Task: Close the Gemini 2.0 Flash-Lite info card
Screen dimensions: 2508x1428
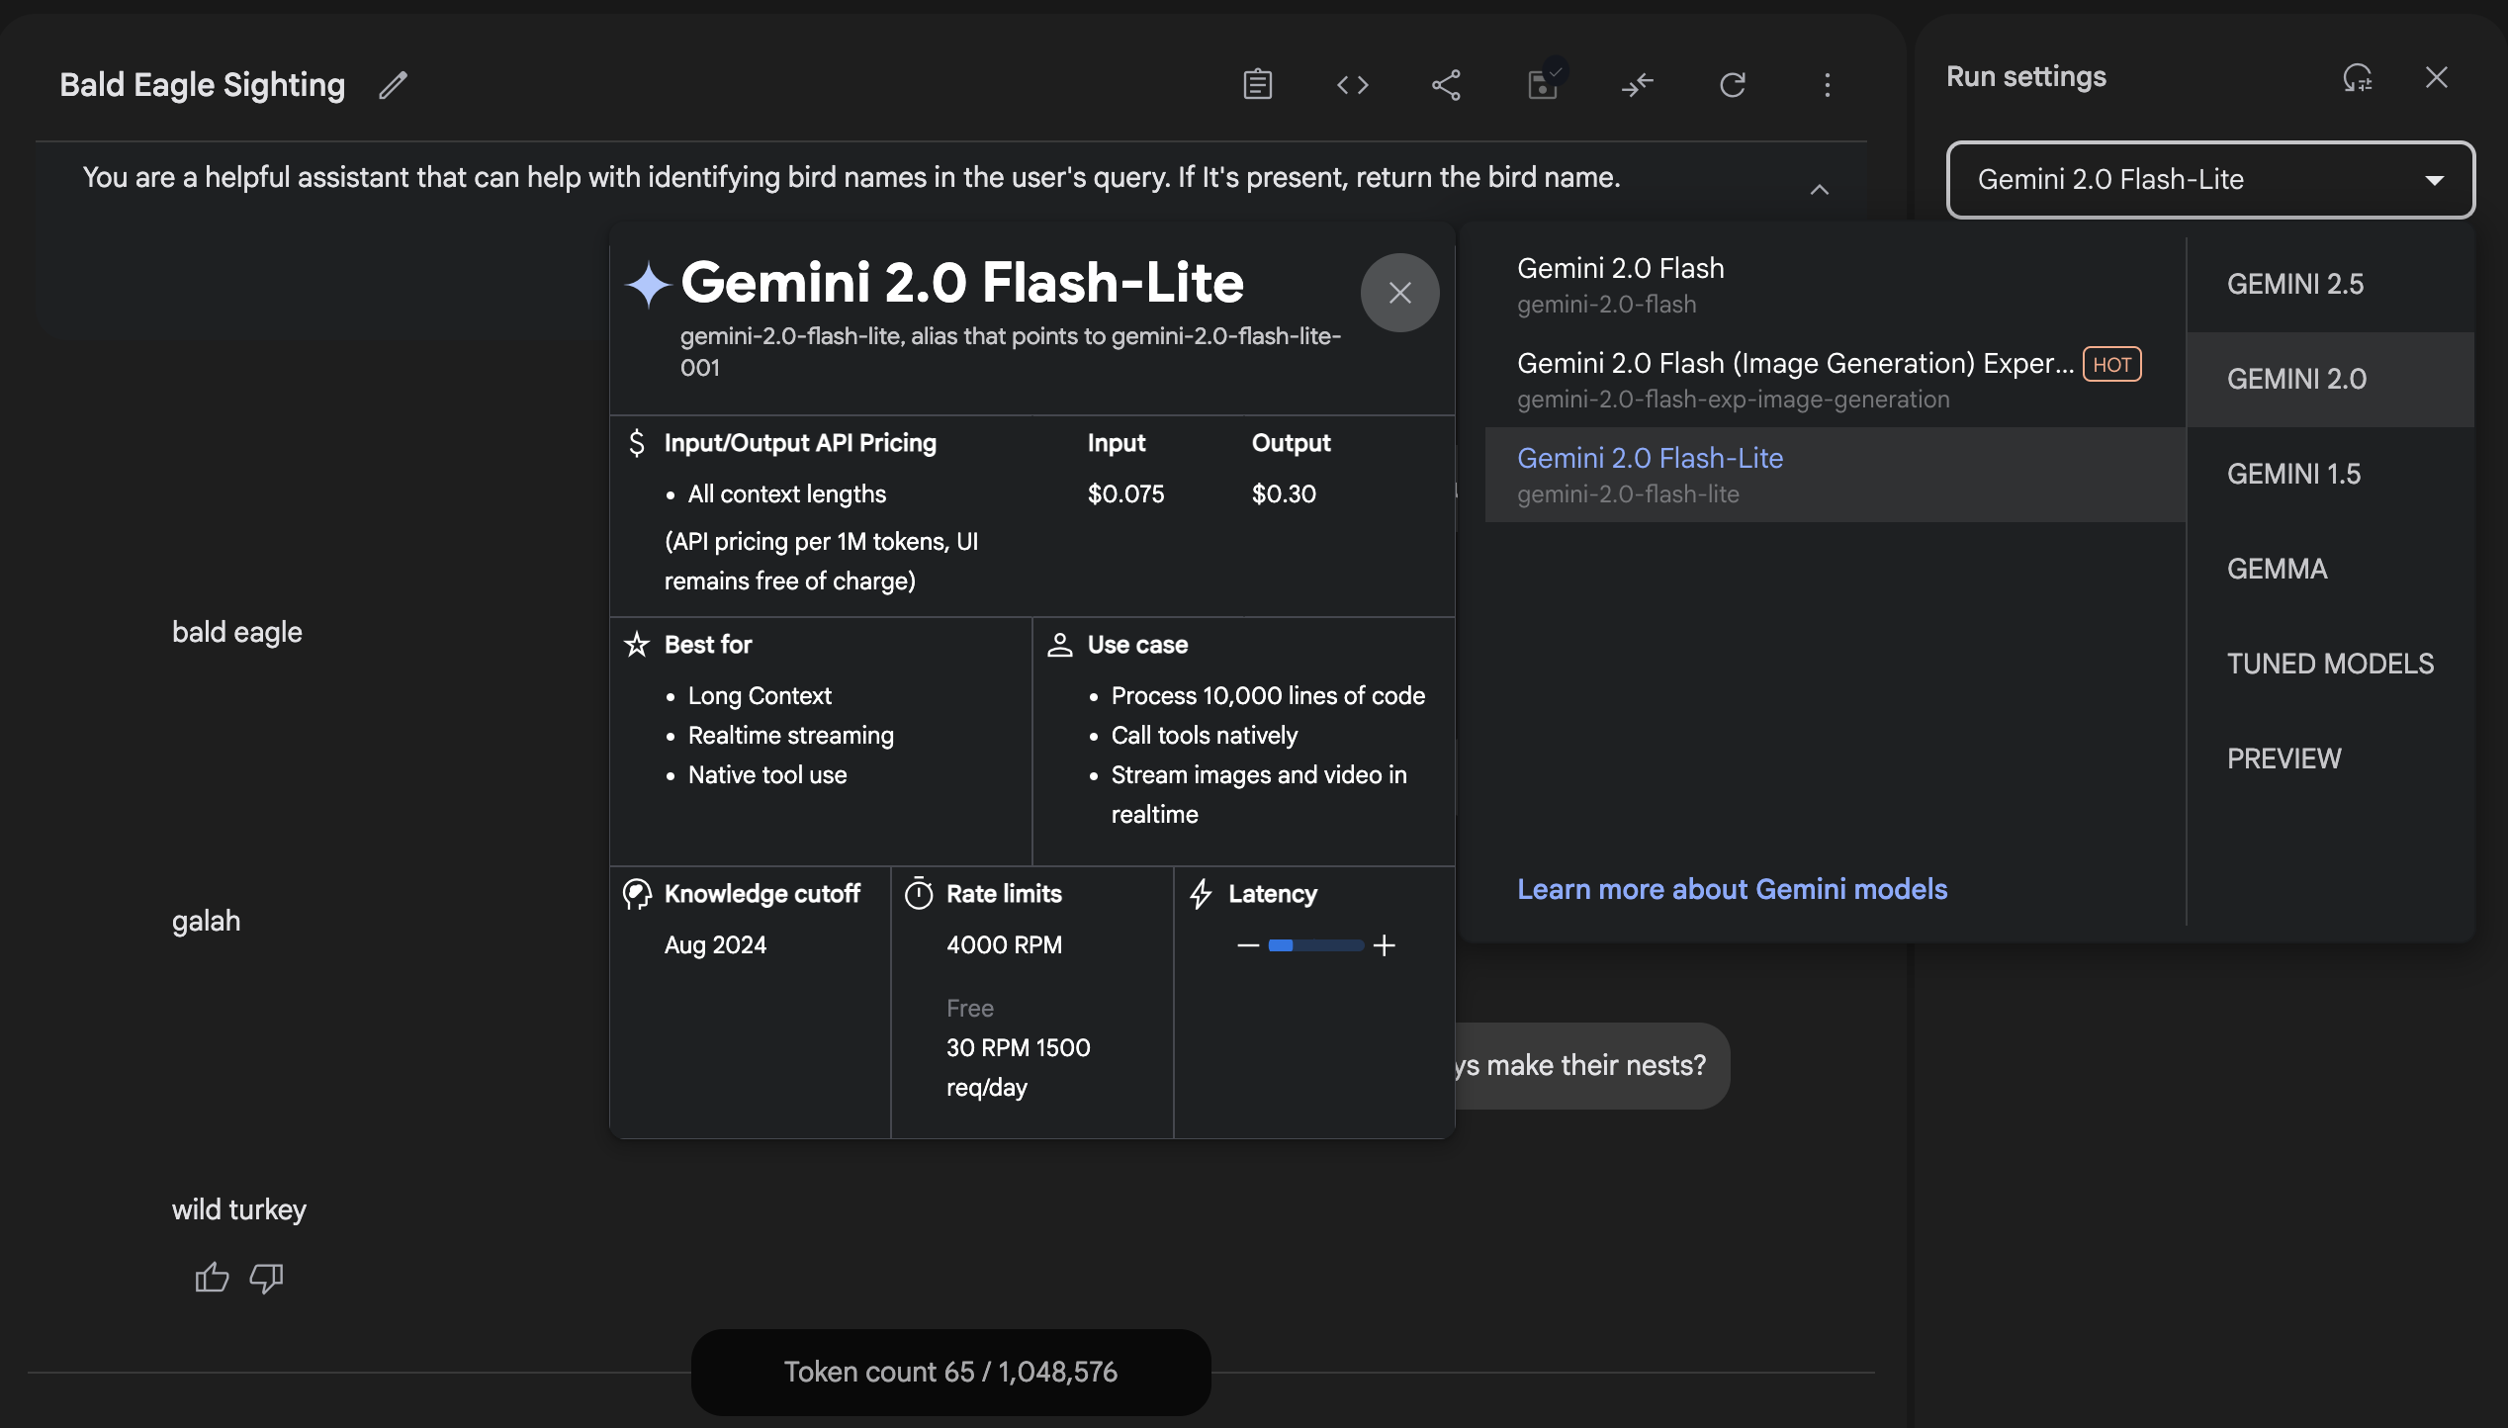Action: pos(1399,293)
